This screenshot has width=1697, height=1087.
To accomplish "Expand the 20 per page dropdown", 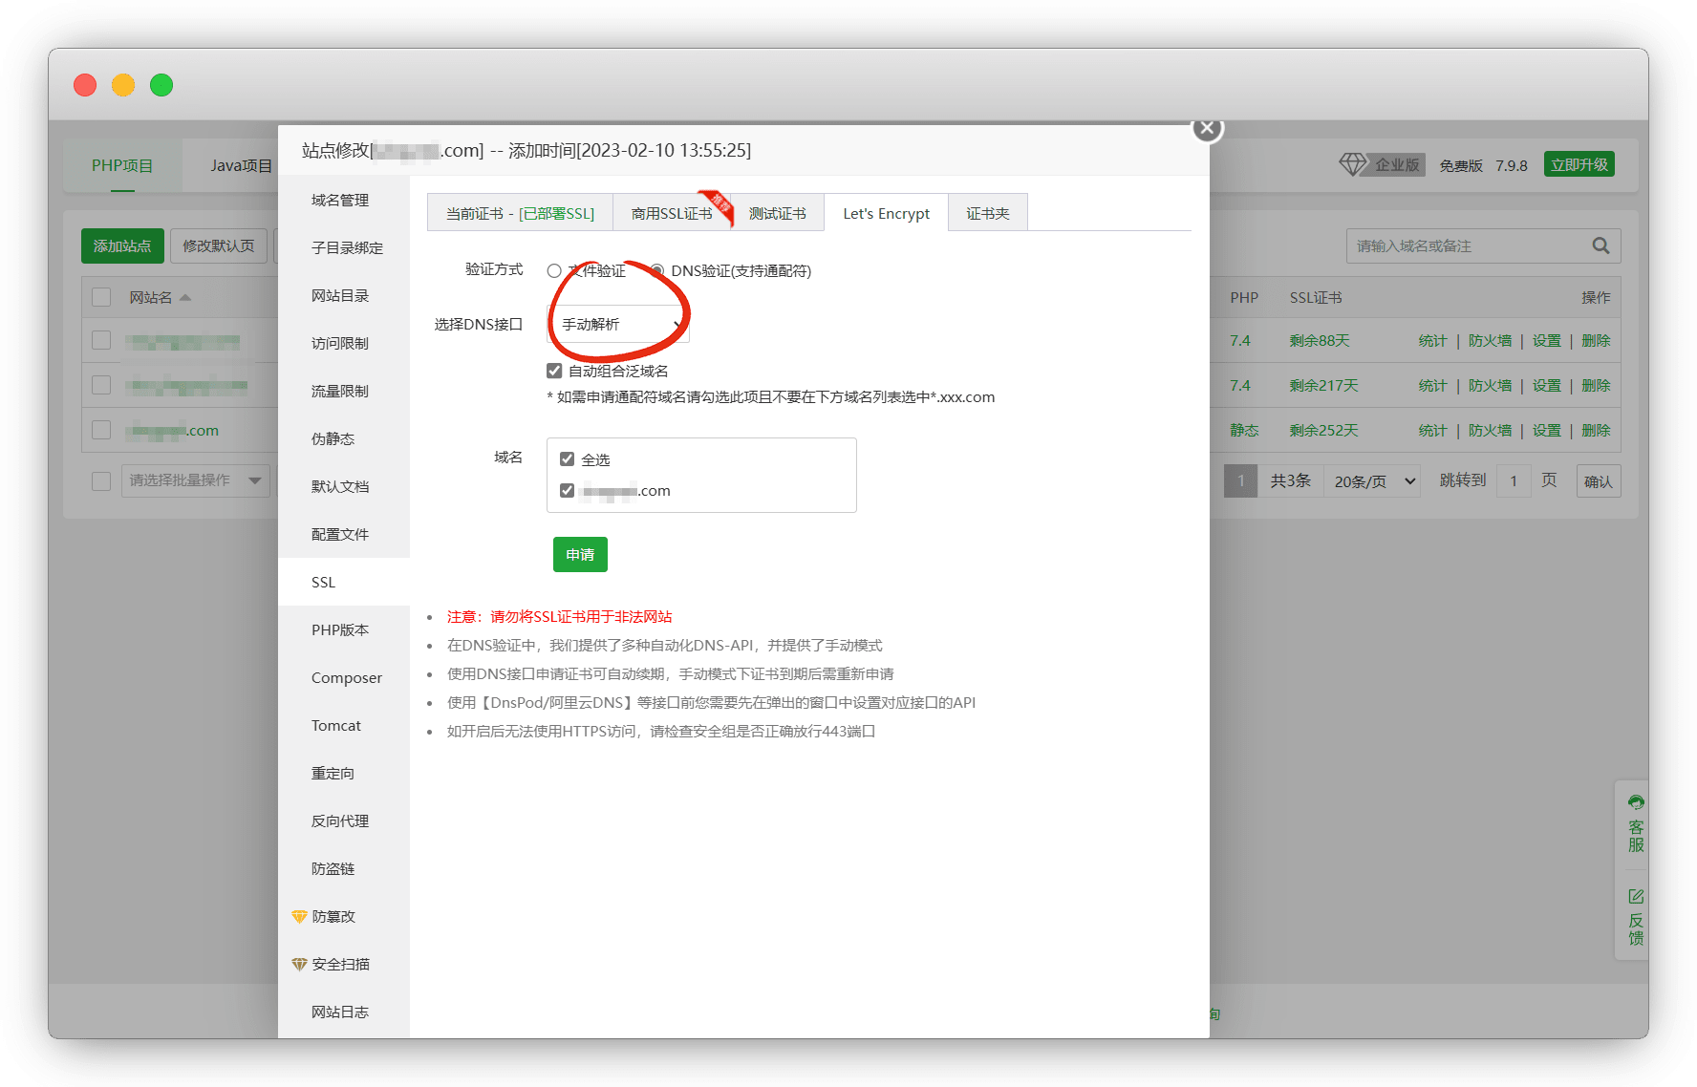I will pyautogui.click(x=1373, y=481).
